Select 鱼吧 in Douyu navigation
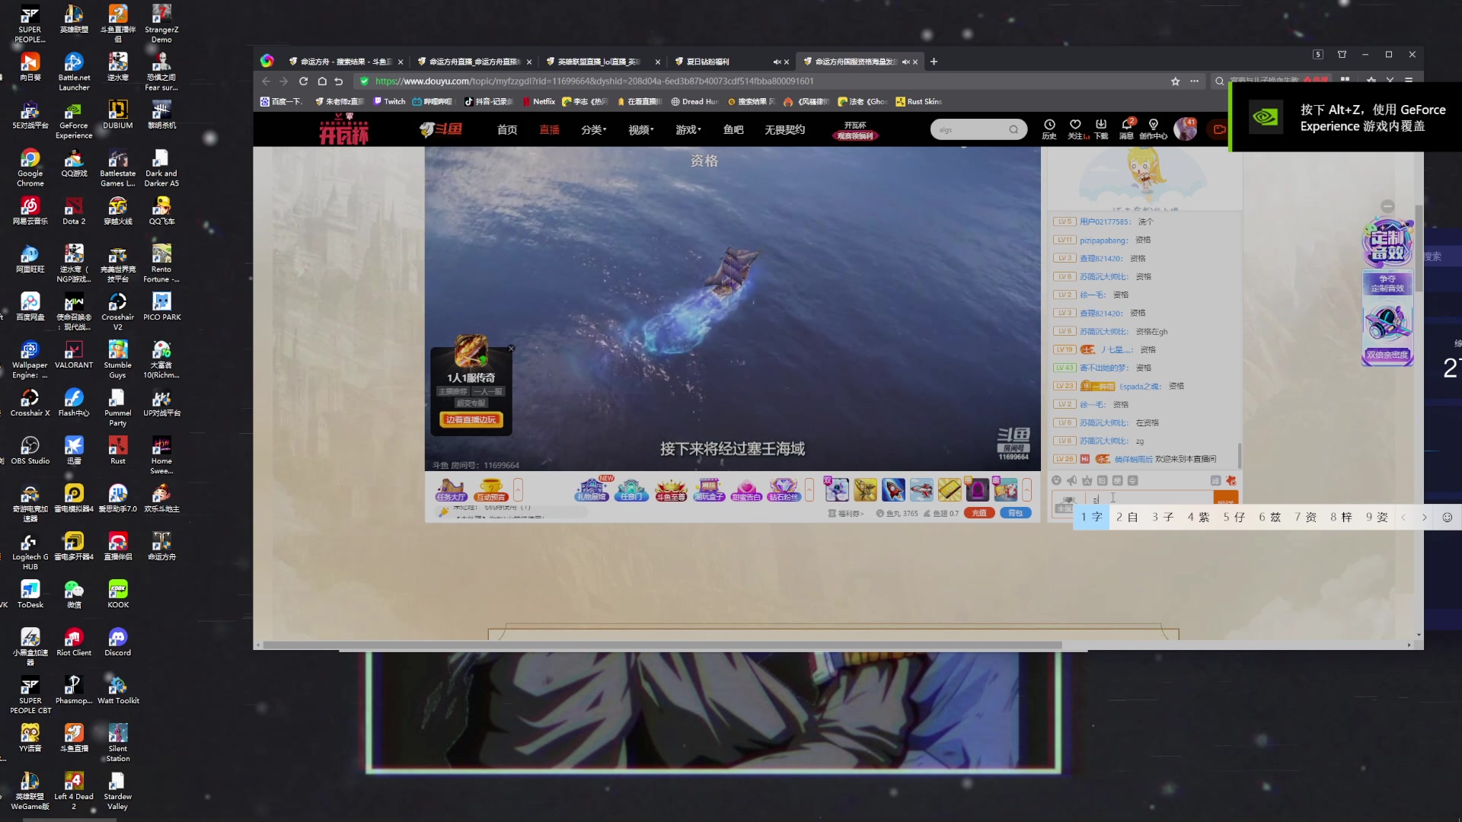Image resolution: width=1462 pixels, height=822 pixels. [733, 129]
